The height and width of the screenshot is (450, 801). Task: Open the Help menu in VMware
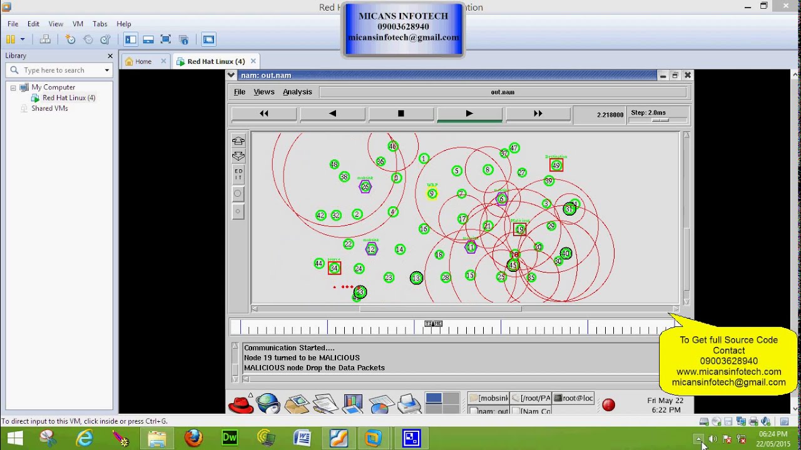click(x=124, y=24)
